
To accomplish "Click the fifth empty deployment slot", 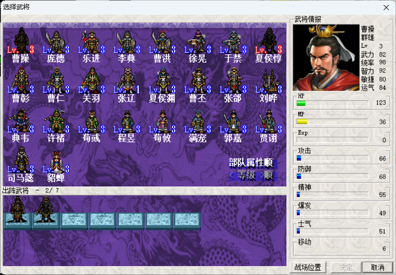I will [131, 221].
